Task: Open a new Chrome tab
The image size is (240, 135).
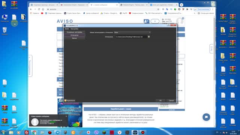Action: coord(181,5)
